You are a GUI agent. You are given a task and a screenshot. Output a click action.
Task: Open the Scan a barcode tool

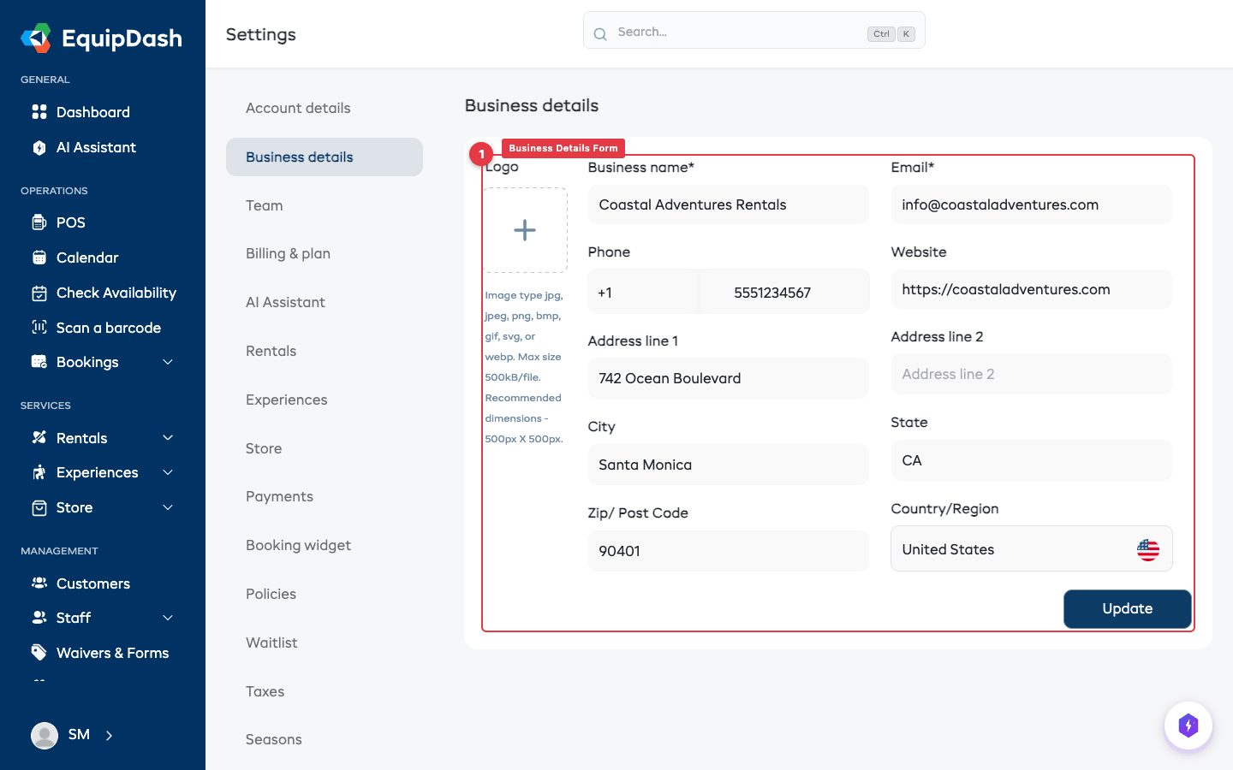pyautogui.click(x=109, y=328)
